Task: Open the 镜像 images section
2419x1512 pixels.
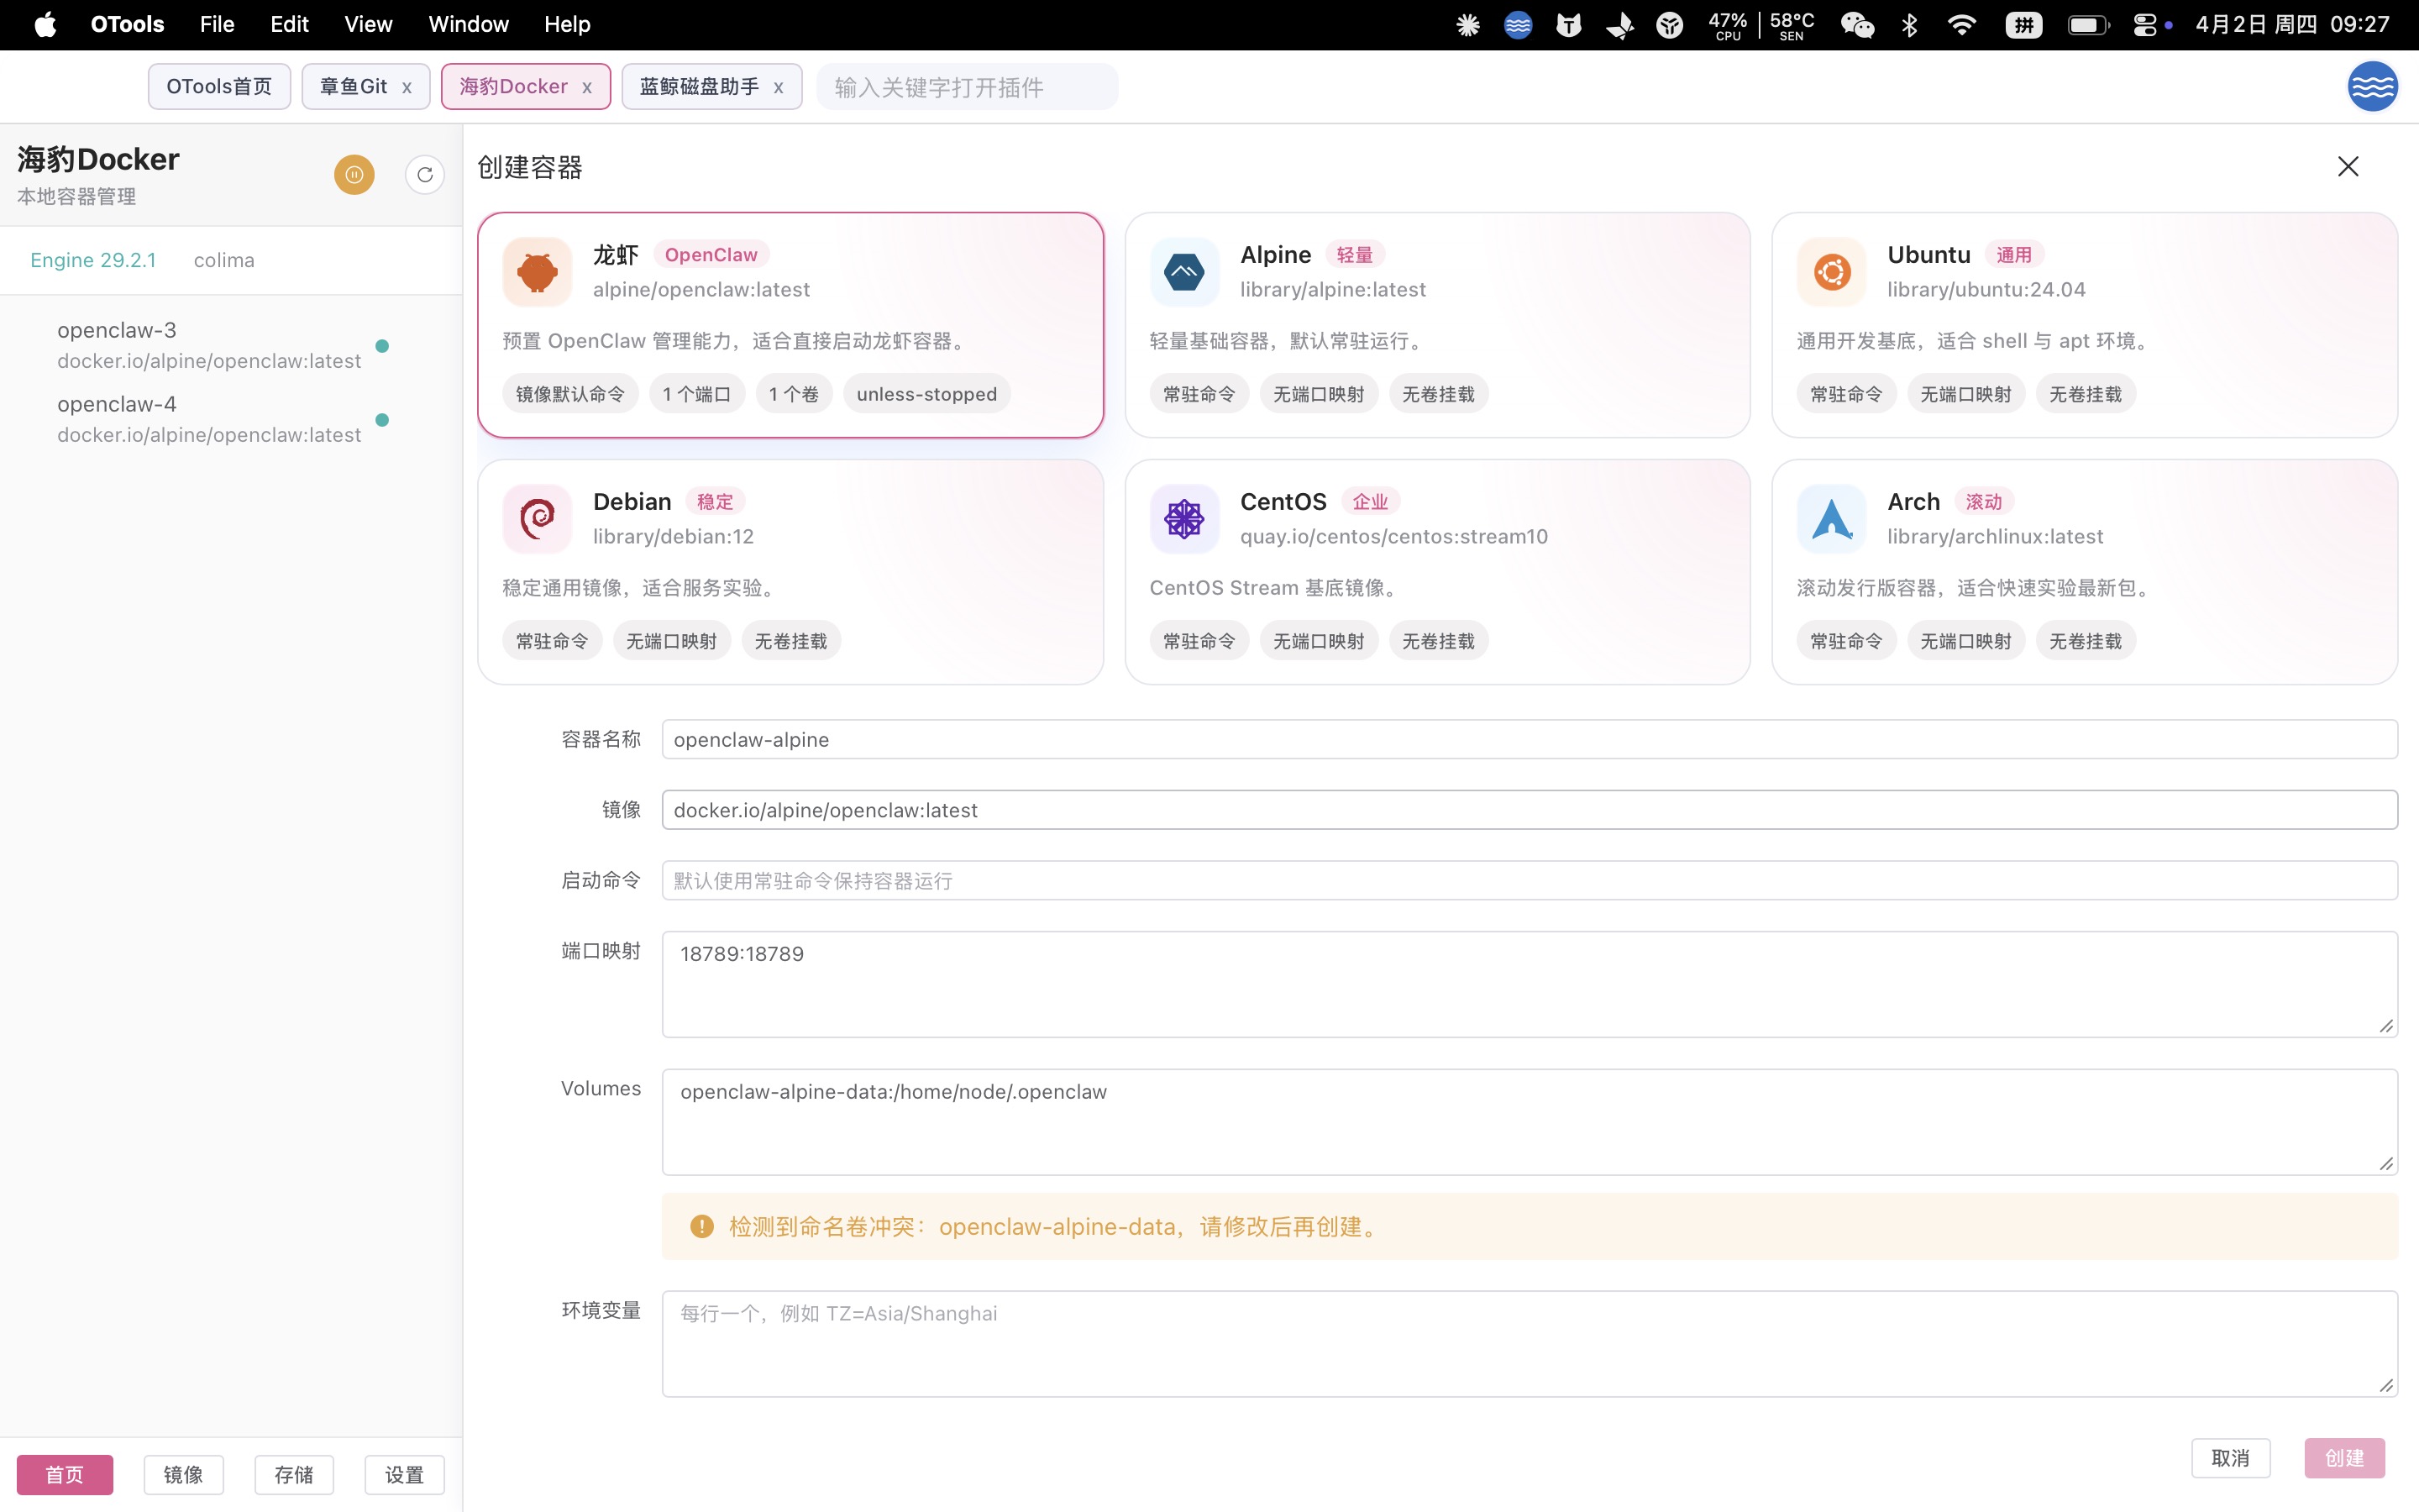Action: click(x=183, y=1474)
